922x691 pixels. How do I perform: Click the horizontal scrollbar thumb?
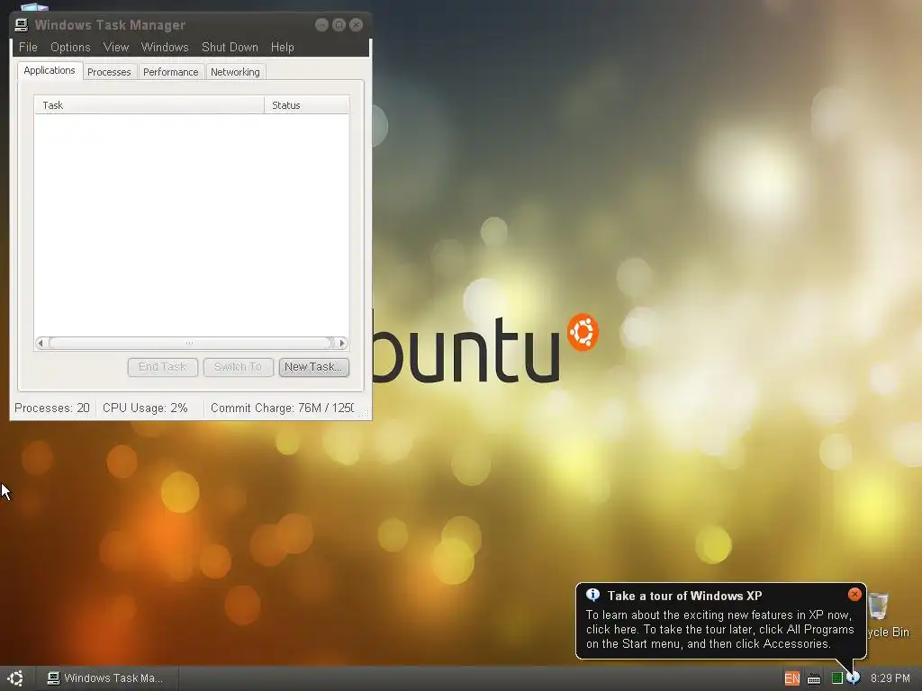pos(190,343)
